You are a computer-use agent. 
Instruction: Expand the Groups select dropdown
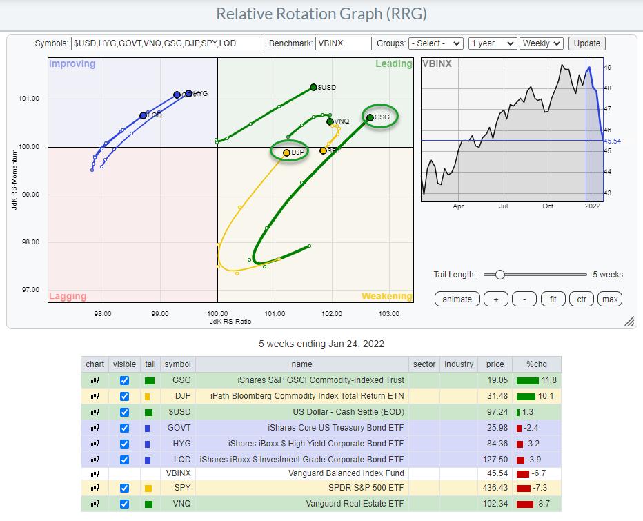coord(435,43)
